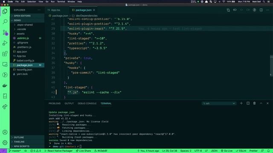Open tsconfig.json in the file explorer
Image resolution: width=273 pixels, height=153 pixels.
pos(27,70)
